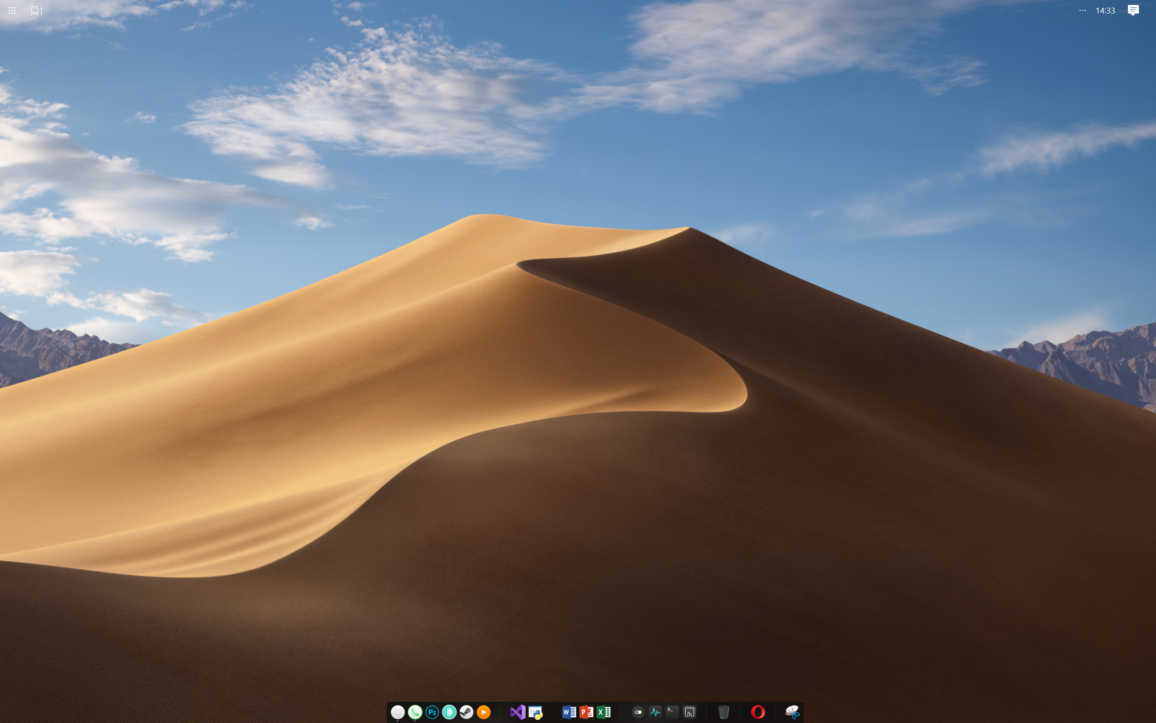Open Visual Studio from the dock
The width and height of the screenshot is (1156, 723).
coord(517,713)
